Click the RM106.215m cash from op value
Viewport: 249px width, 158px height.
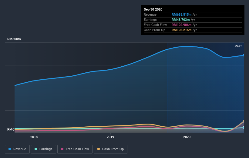point(181,30)
